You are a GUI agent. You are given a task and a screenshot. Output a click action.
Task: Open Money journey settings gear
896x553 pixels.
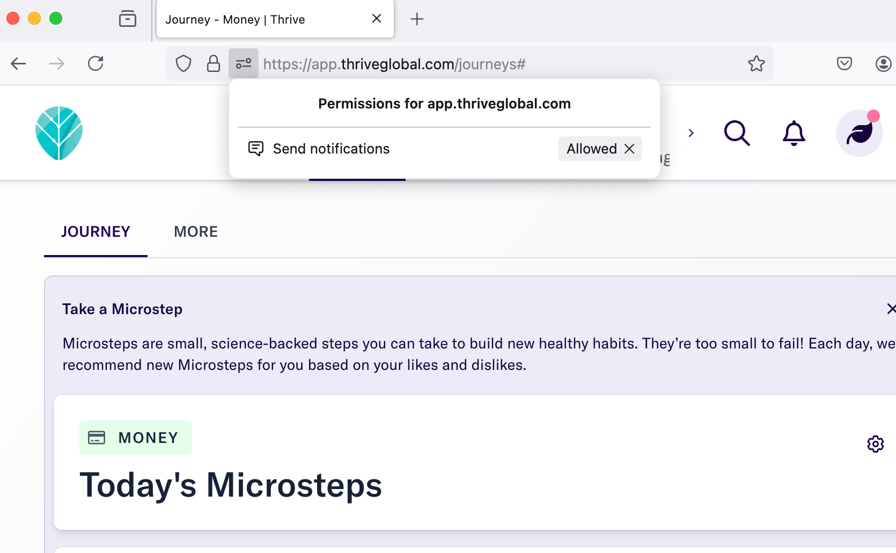coord(876,444)
